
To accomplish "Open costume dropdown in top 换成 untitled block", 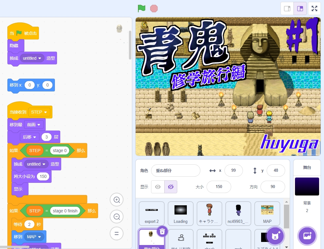I will pos(32,58).
